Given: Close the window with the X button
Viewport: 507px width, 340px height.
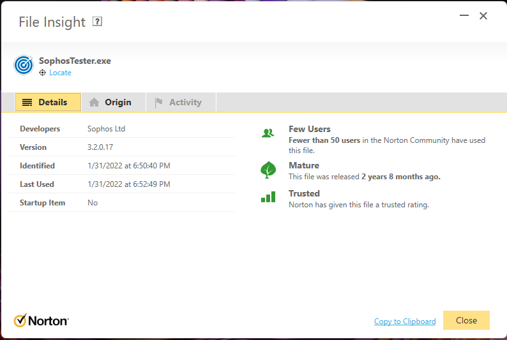Looking at the screenshot, I should [x=483, y=16].
